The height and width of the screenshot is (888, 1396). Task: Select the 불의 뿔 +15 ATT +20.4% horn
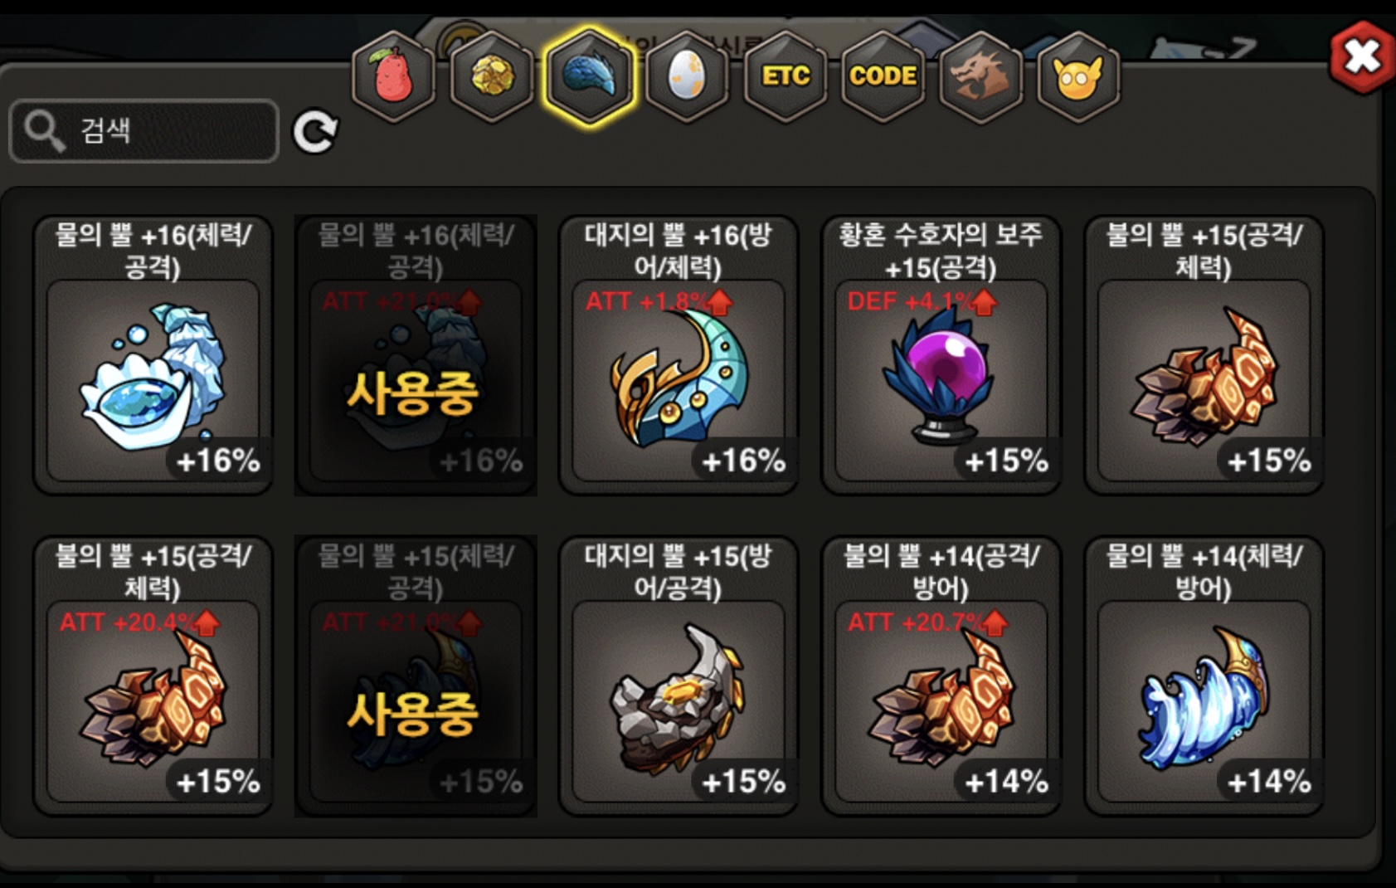(153, 676)
